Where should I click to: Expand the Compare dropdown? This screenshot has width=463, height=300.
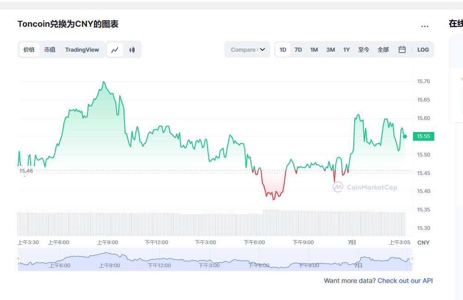(x=247, y=49)
